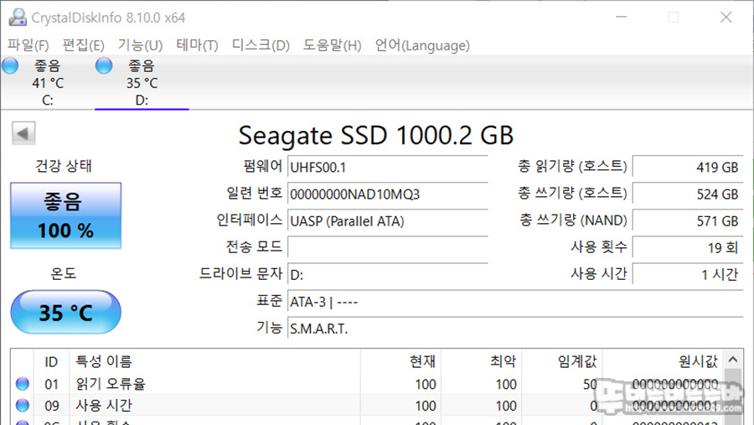Click the interface field UASP (Parallel ATA)
Viewport: 754px width, 425px height.
(388, 221)
